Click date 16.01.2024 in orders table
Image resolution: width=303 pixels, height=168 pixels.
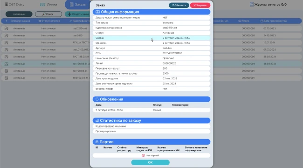click(x=269, y=42)
